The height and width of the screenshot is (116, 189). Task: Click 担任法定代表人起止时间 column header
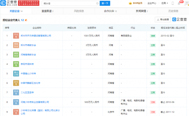pos(173,28)
